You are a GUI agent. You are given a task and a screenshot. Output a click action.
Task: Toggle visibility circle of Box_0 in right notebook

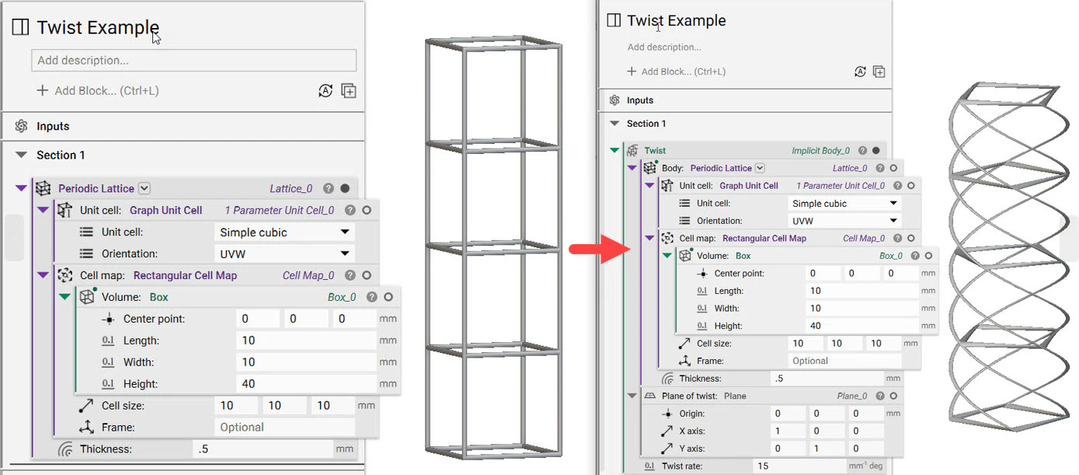928,256
